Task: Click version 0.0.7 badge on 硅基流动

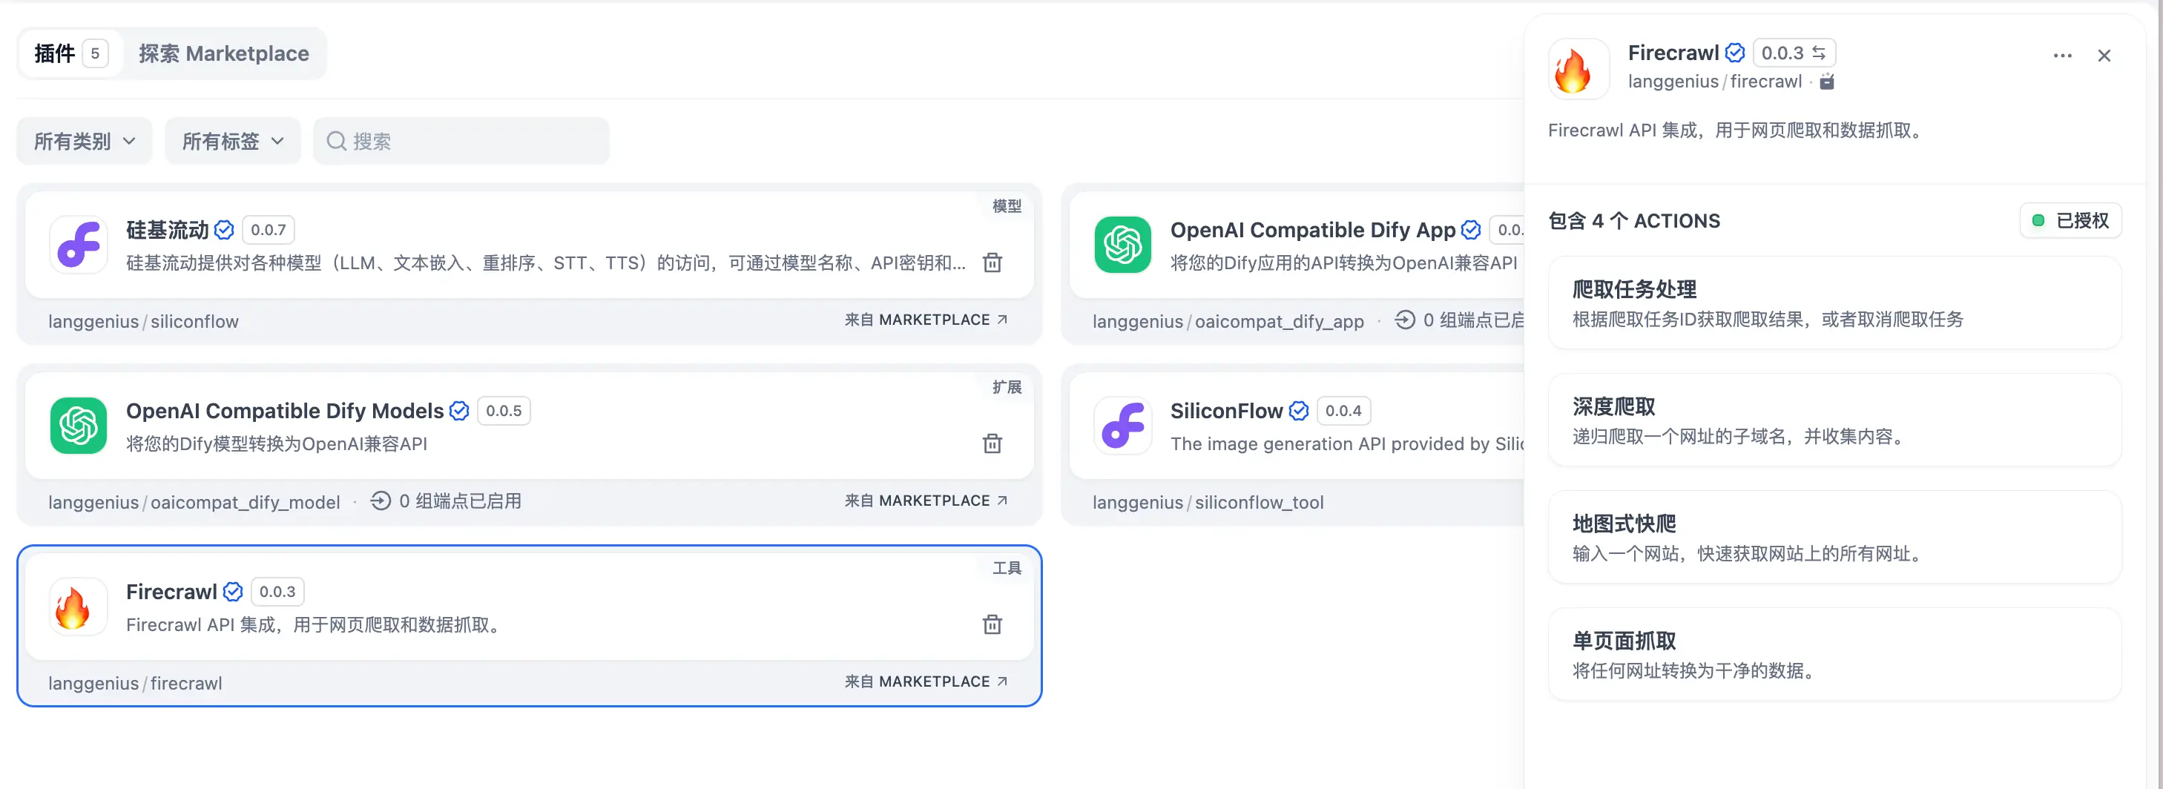Action: [x=268, y=230]
